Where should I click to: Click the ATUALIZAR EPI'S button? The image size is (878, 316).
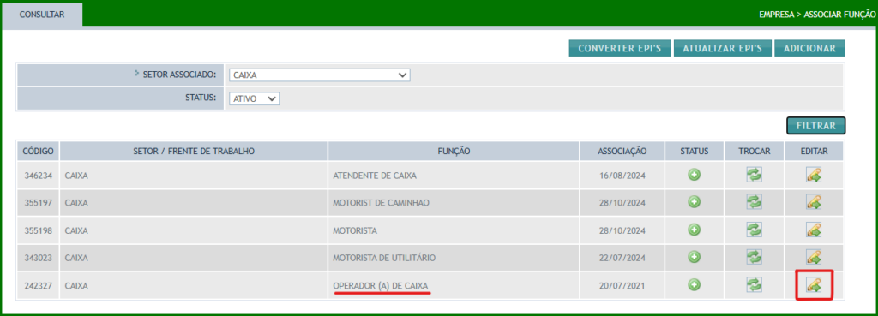tap(722, 49)
